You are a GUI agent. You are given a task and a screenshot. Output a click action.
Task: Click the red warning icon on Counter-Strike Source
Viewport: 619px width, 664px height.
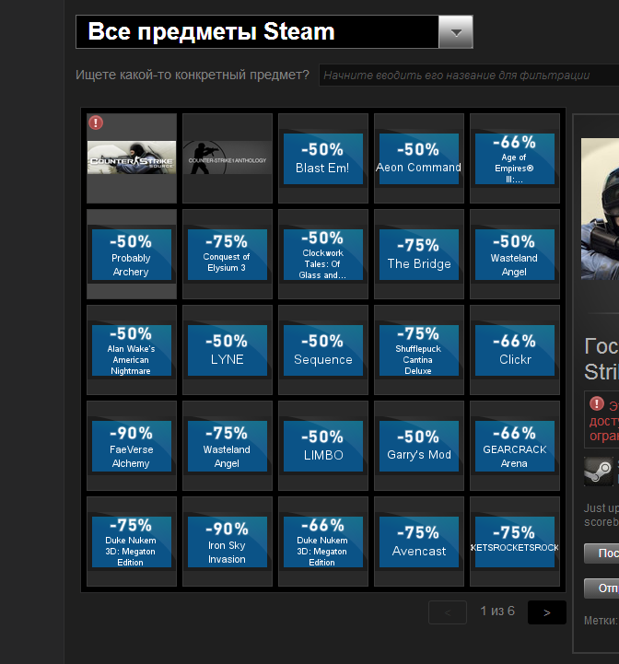[96, 122]
